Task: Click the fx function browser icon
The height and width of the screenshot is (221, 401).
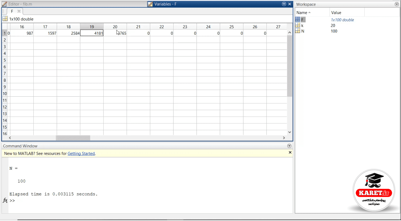Action: 5,200
